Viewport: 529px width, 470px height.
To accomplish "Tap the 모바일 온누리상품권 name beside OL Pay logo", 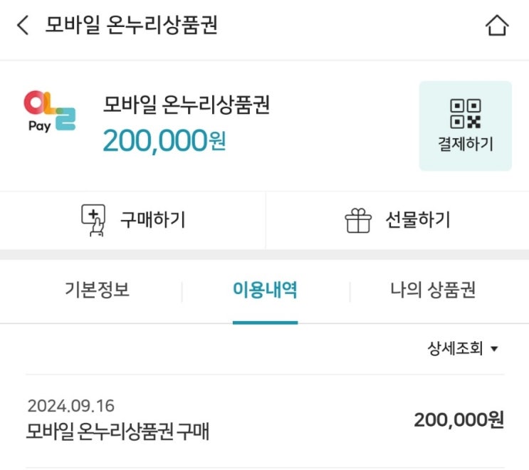I will (187, 105).
